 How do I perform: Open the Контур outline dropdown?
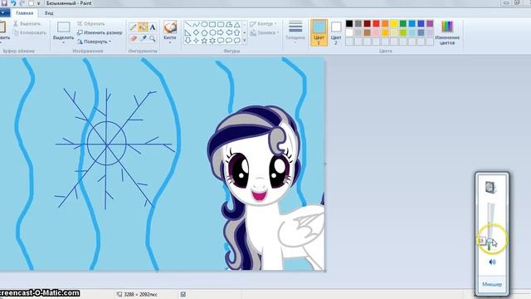point(264,24)
